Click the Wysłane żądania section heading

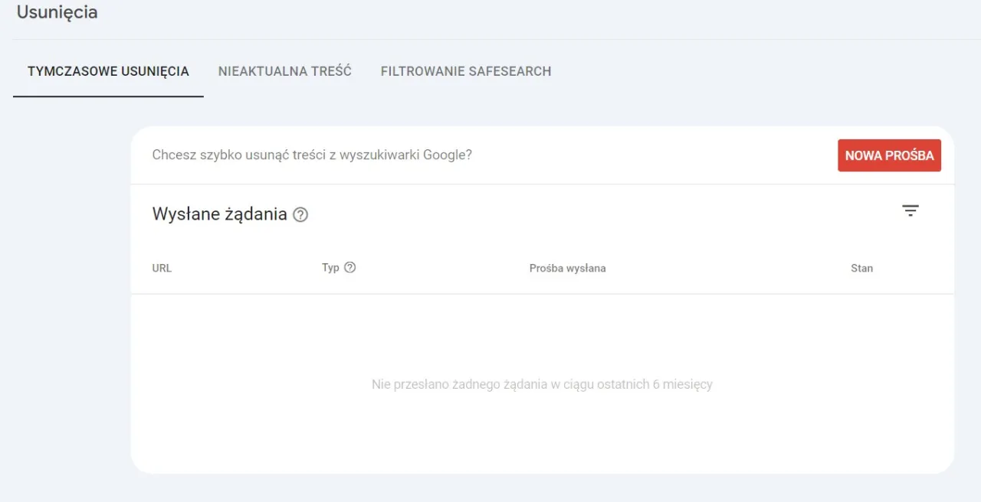click(218, 214)
